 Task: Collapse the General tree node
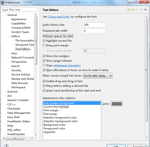coord(5,15)
